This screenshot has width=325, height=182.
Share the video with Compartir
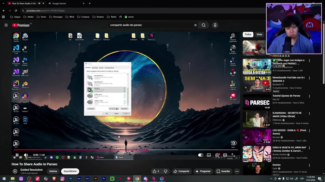(181, 171)
